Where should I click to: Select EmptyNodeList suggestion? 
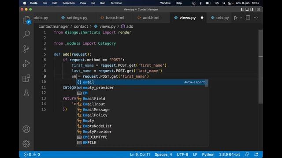coord(142,126)
